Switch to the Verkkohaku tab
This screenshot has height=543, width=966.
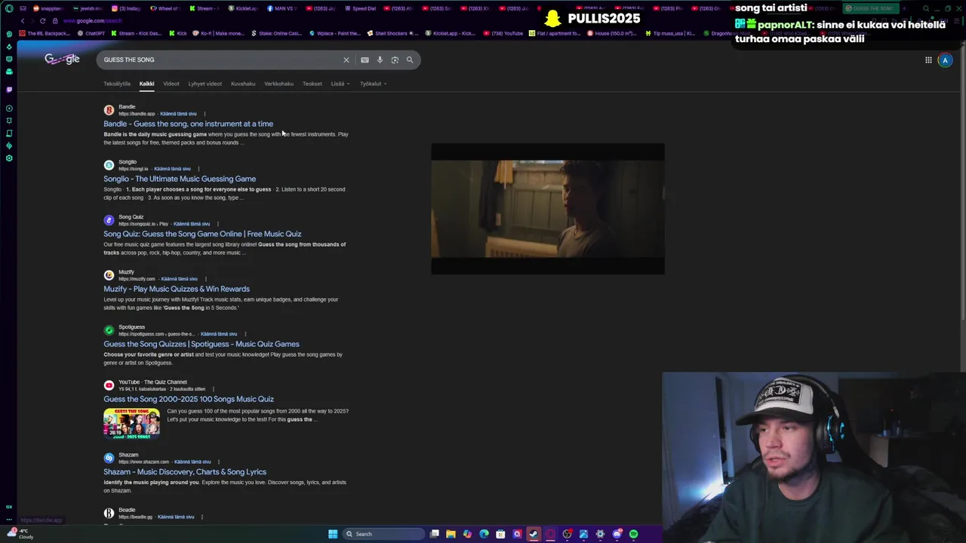(278, 84)
